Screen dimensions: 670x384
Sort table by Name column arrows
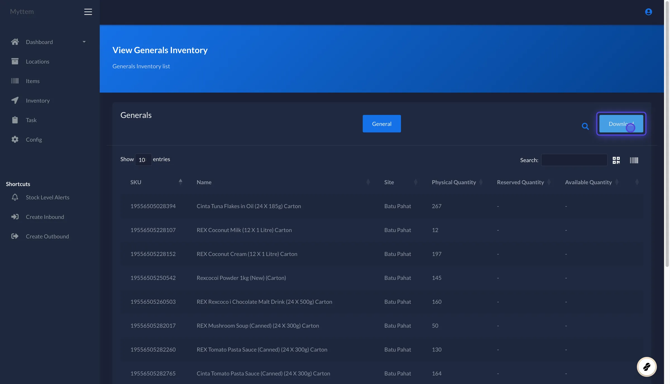click(x=368, y=182)
